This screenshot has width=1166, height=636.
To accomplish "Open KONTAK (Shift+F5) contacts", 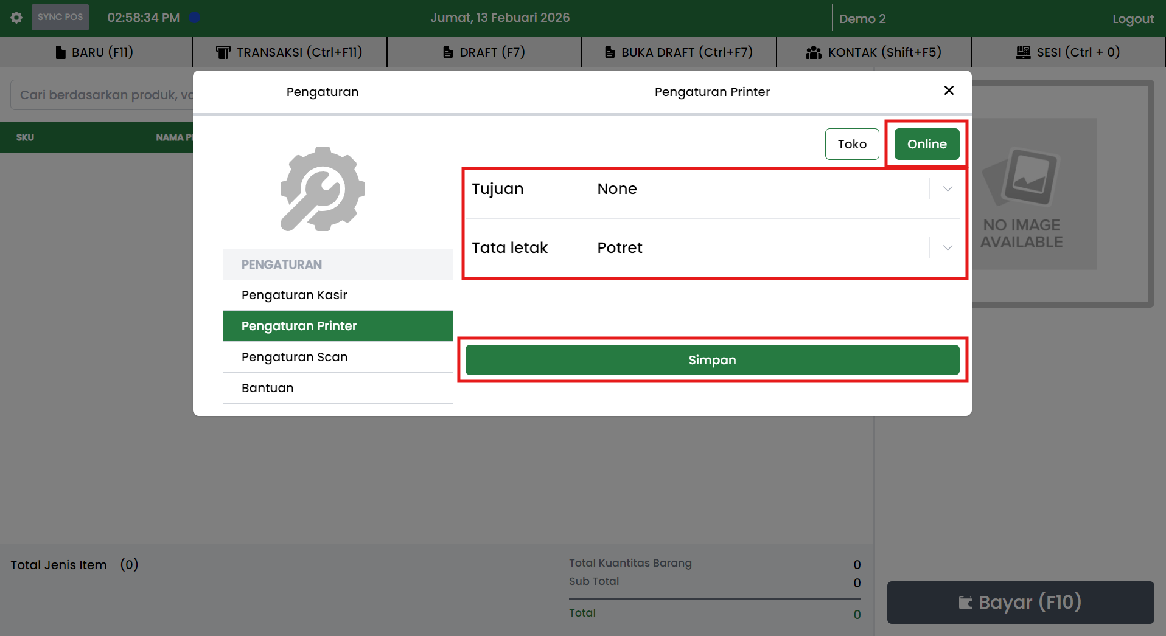I will pos(874,52).
